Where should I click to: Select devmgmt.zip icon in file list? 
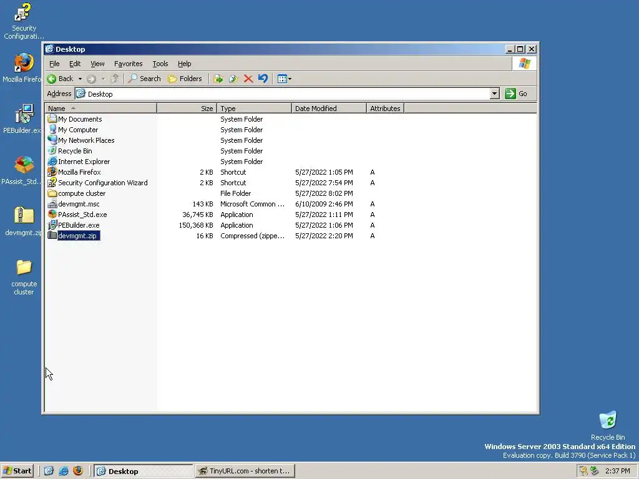tap(52, 235)
